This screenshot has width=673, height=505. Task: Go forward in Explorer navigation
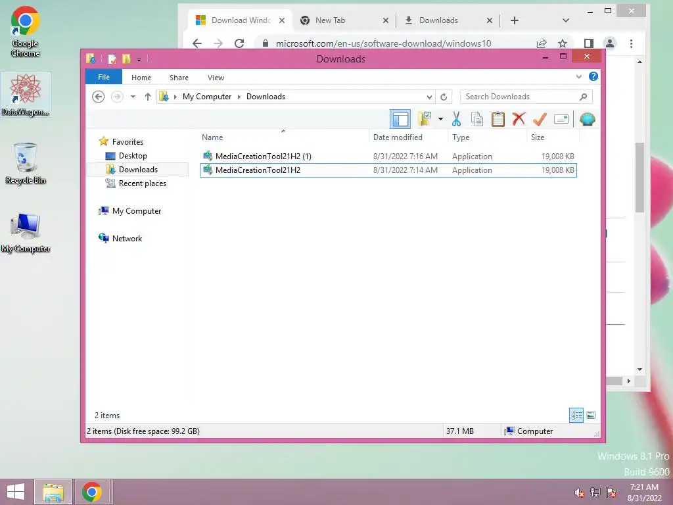(x=117, y=97)
